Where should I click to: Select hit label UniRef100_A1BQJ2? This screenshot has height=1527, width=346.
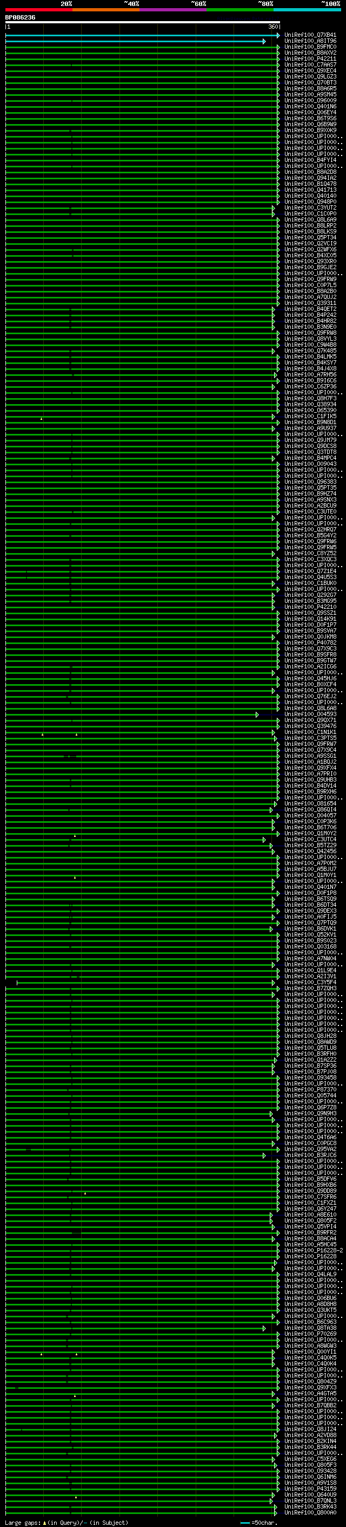click(x=310, y=762)
